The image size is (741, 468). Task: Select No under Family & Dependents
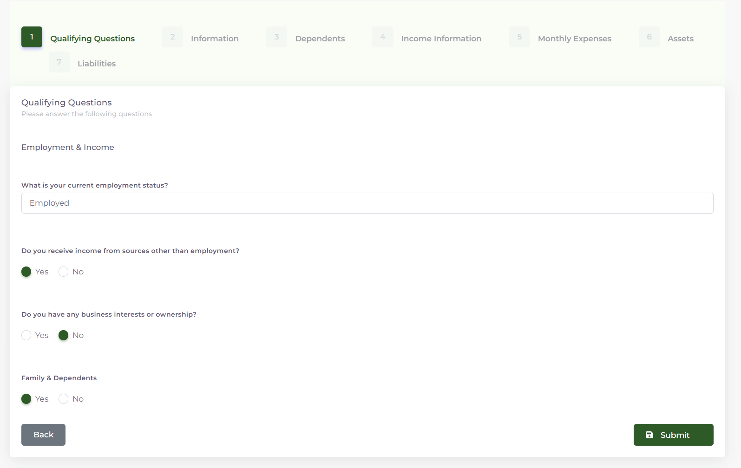point(64,399)
